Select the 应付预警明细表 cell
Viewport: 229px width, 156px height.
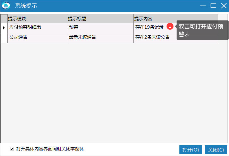click(37, 28)
